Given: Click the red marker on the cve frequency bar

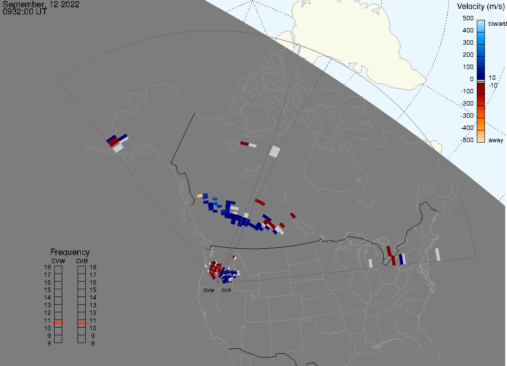Looking at the screenshot, I should pyautogui.click(x=82, y=323).
